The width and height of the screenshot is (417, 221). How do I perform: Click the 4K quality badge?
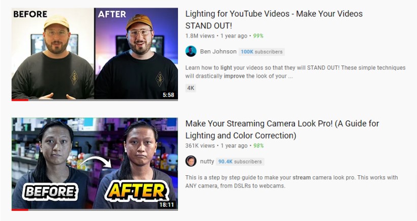[191, 88]
